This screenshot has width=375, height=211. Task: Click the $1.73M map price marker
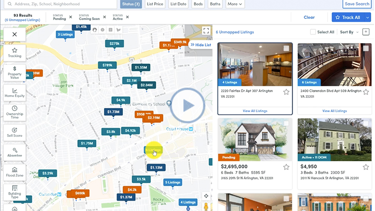(113, 112)
